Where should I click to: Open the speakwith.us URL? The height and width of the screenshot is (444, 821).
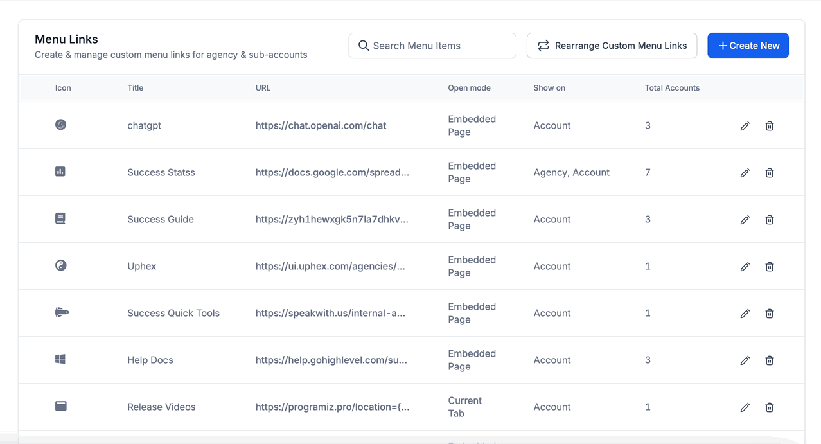click(x=330, y=314)
